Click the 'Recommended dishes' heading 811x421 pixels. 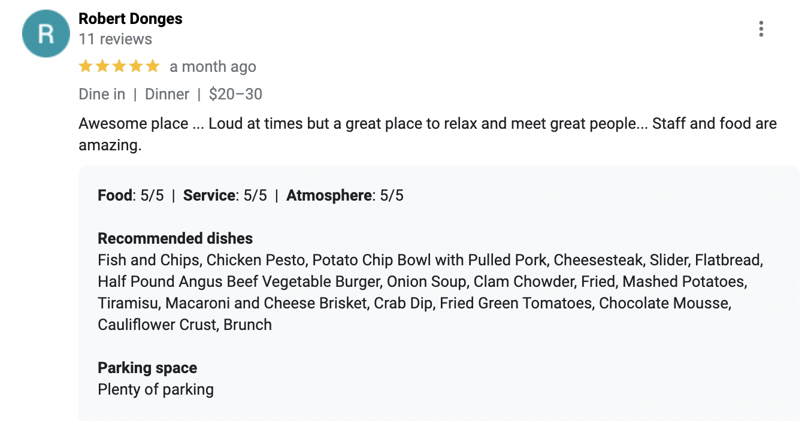tap(175, 238)
